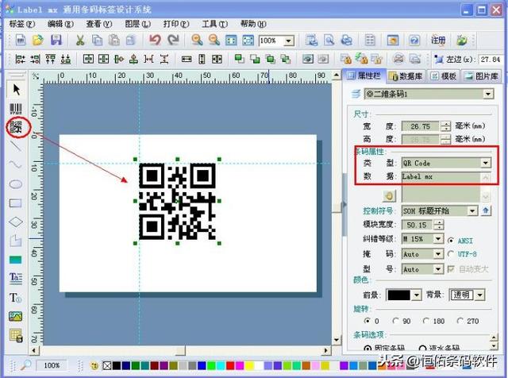508x378 pixels.
Task: Click the Label mx data field
Action: 444,177
